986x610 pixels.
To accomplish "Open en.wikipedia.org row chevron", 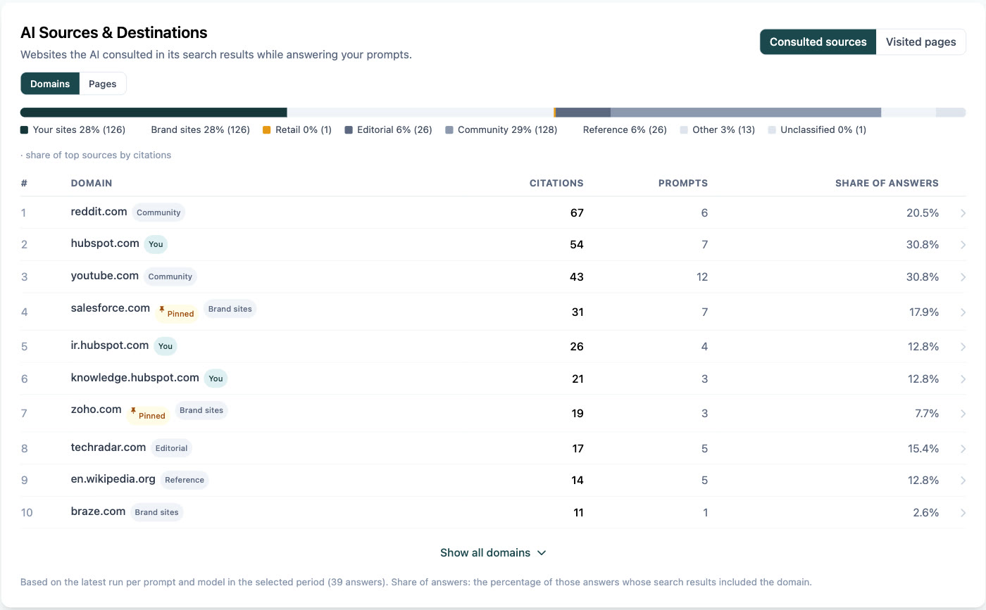I will [963, 481].
